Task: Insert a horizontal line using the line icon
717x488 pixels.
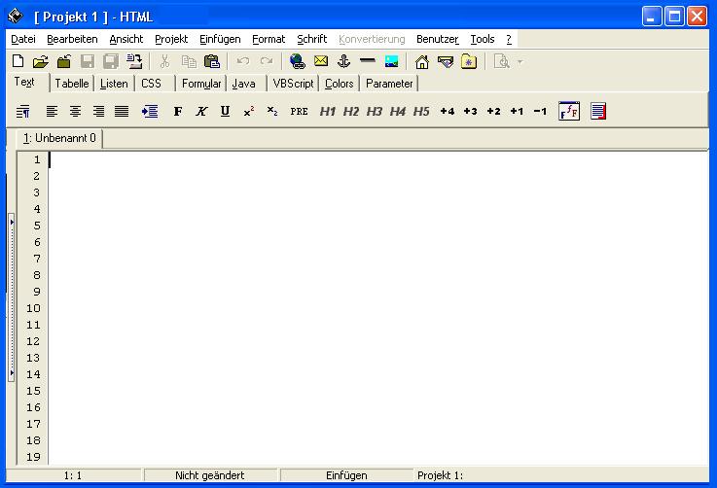Action: pos(367,60)
